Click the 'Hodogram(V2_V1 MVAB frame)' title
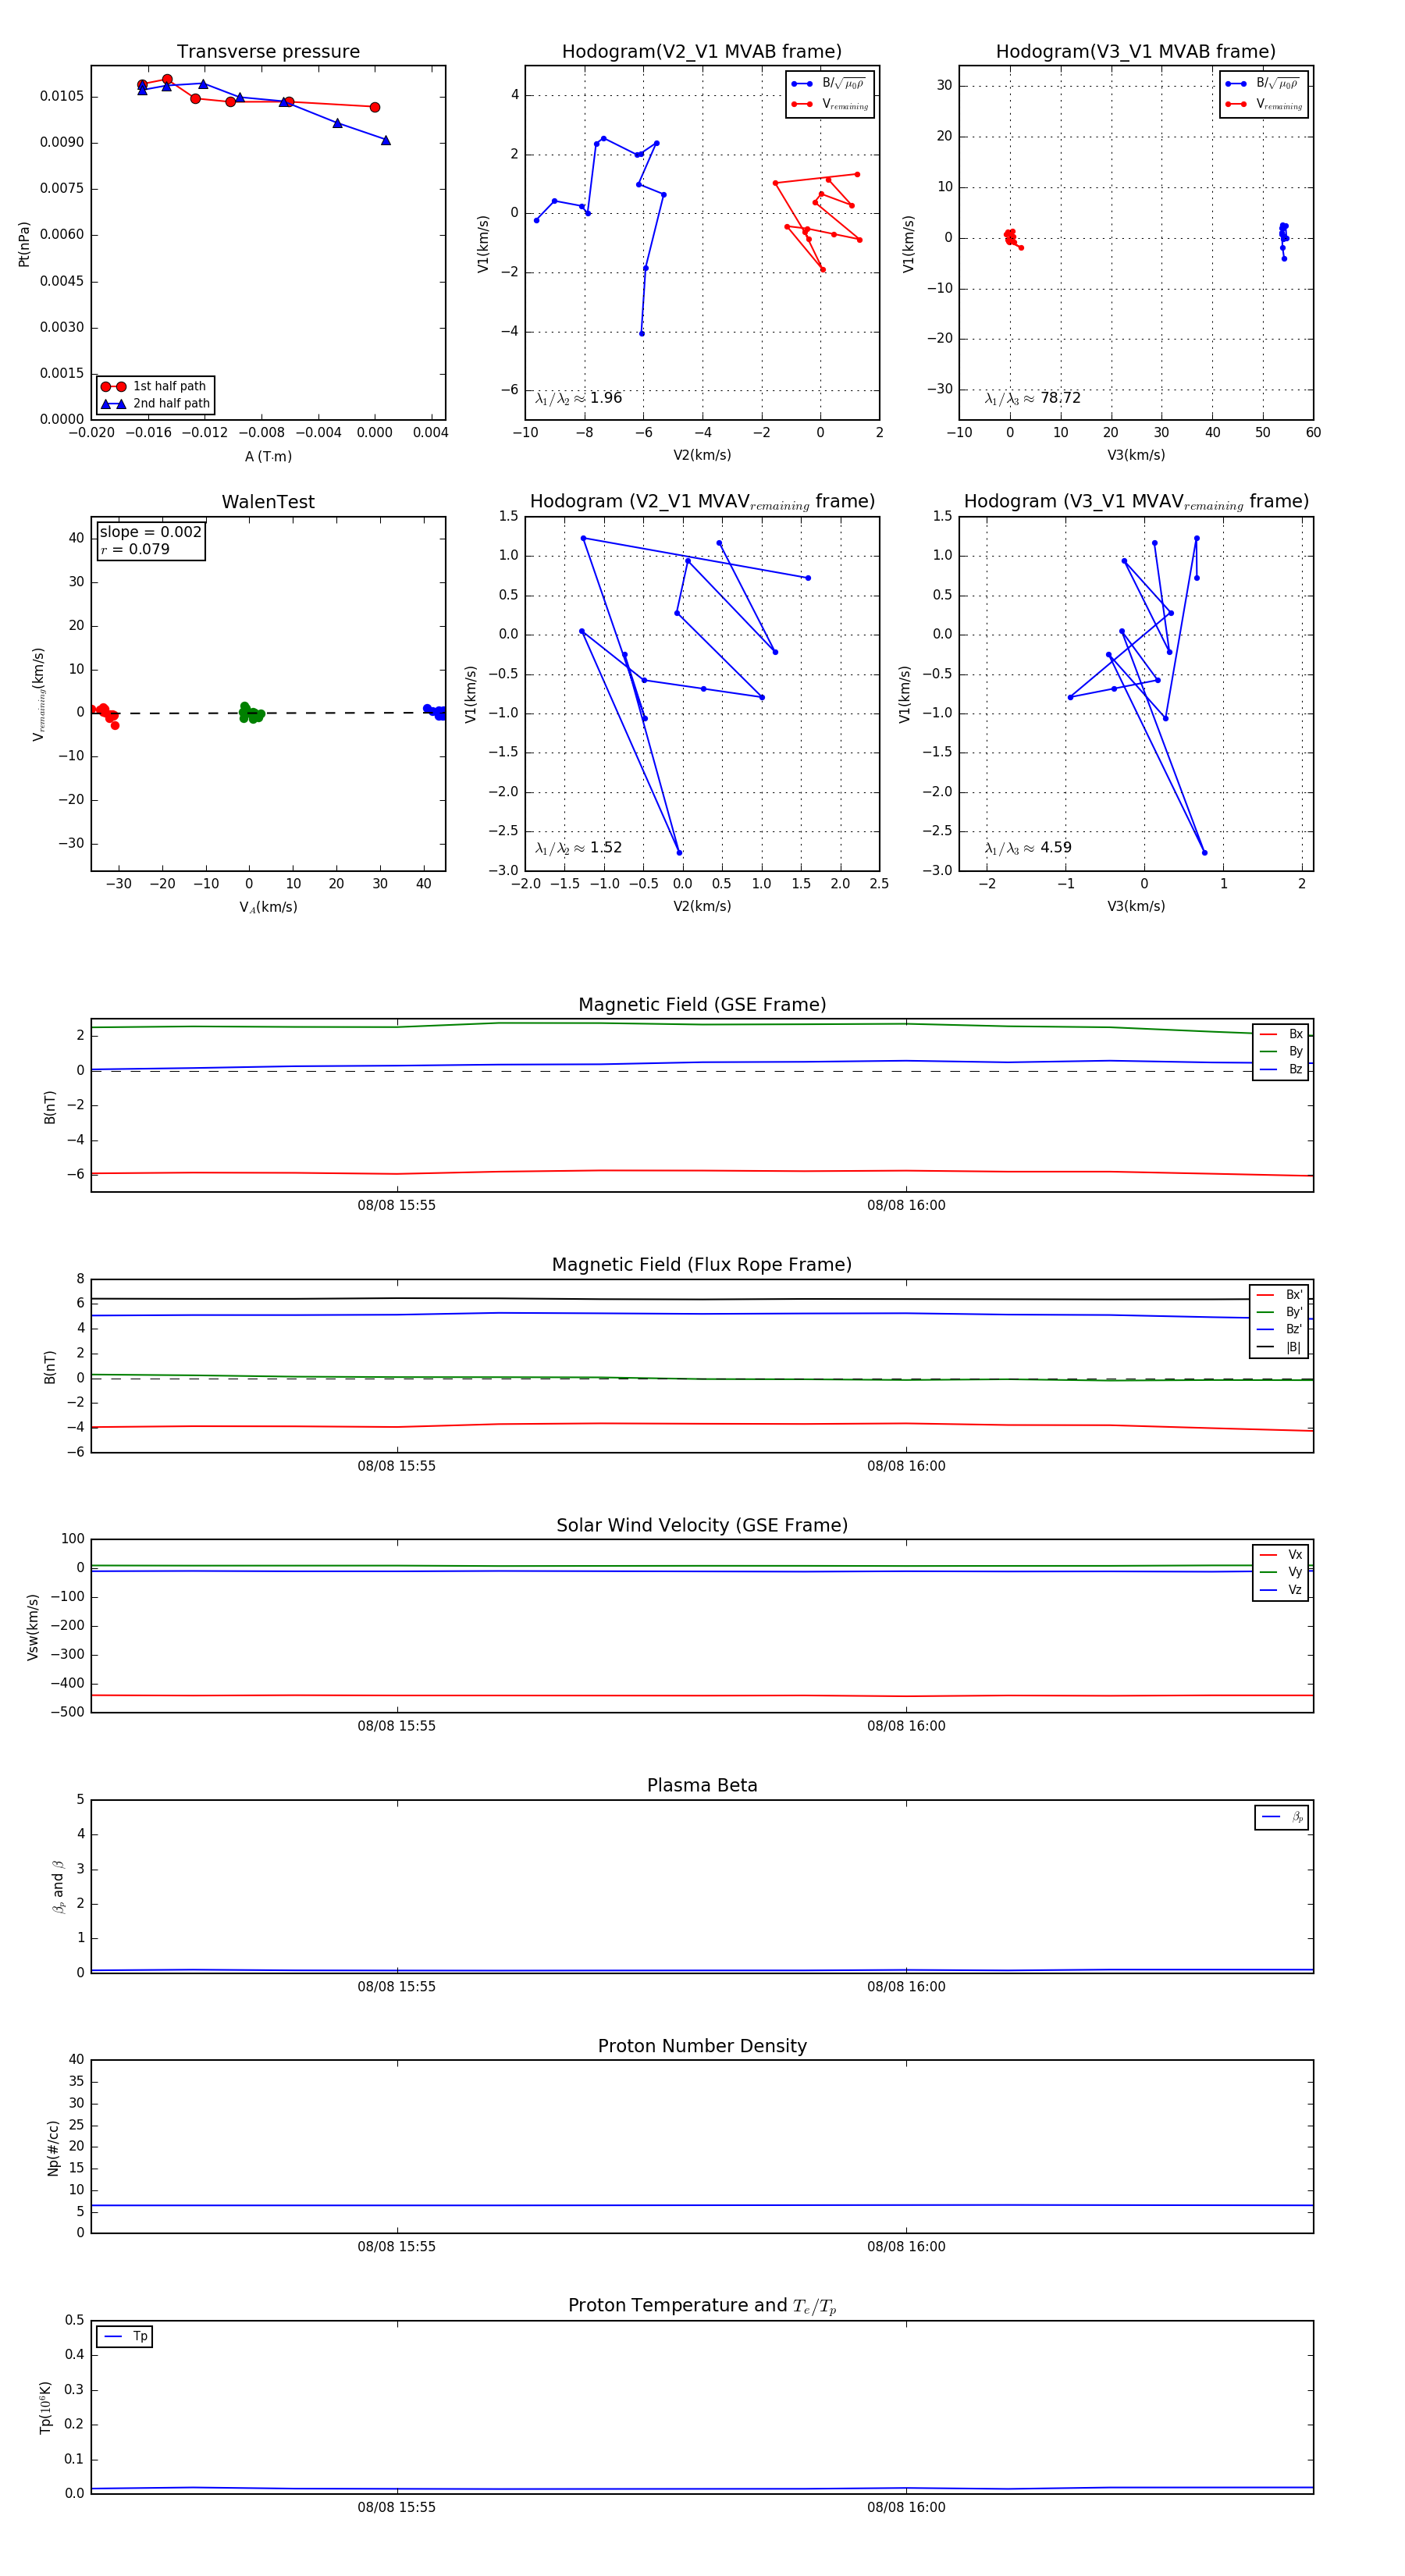1405x2576 pixels. point(702,52)
